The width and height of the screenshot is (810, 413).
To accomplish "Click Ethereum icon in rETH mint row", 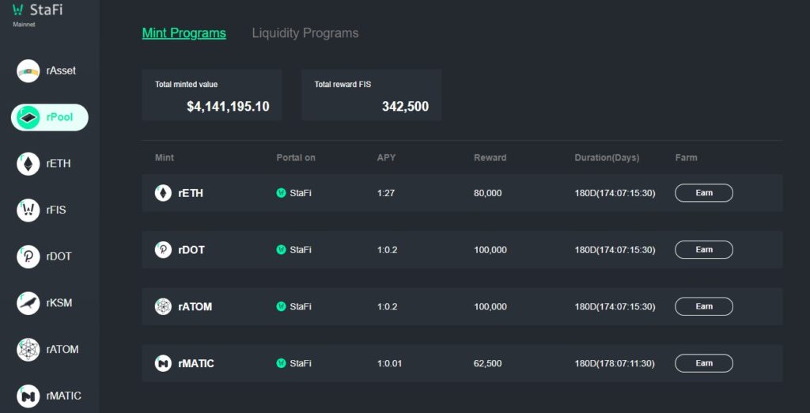I will [163, 193].
